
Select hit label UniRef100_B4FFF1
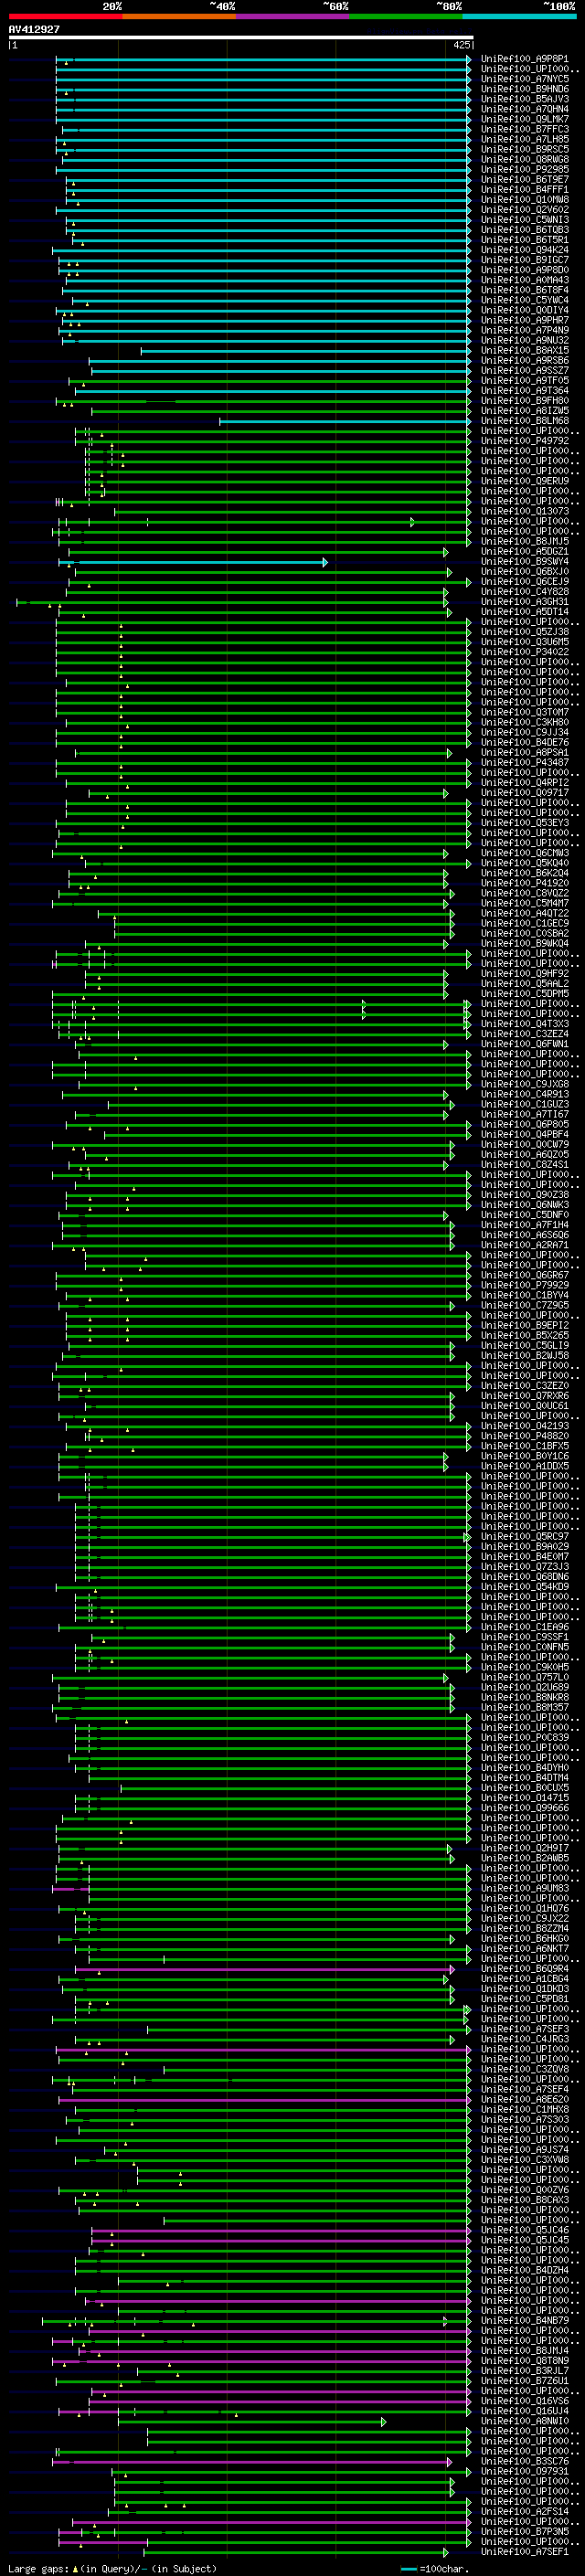[525, 190]
